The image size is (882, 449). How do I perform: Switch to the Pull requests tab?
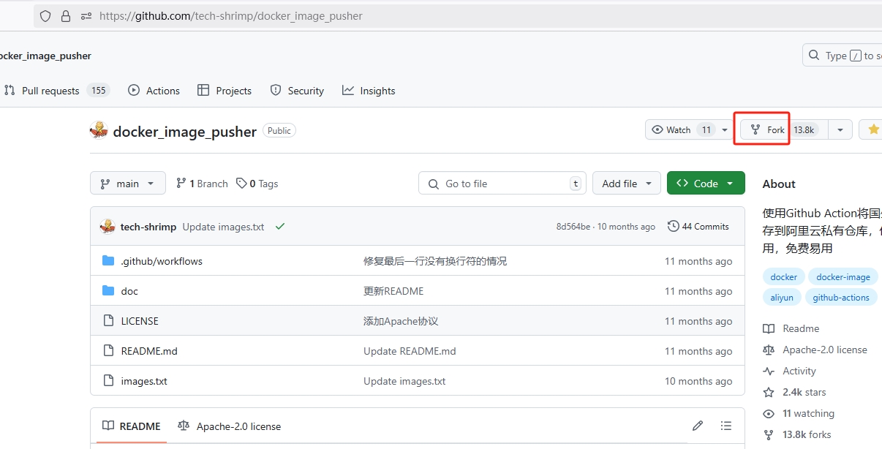[x=50, y=91]
